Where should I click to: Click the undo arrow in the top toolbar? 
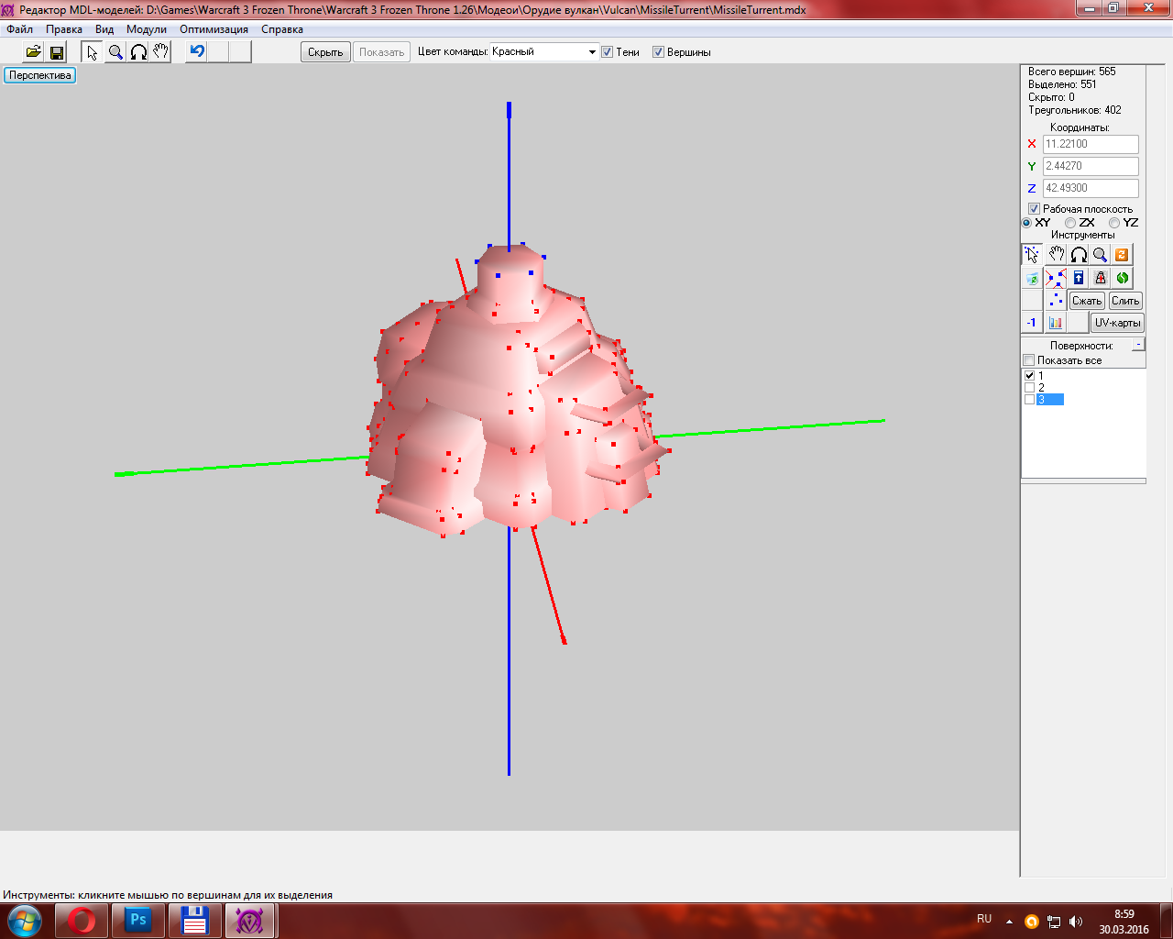coord(196,51)
